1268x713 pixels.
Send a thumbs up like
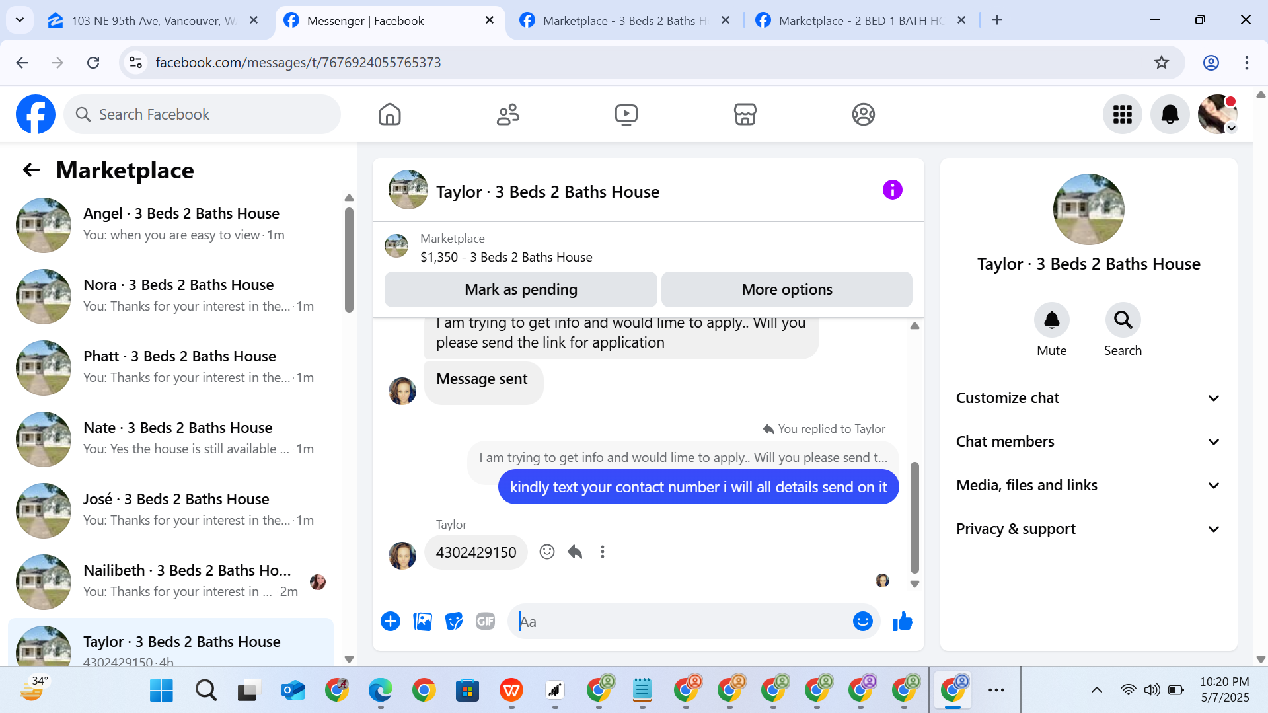tap(902, 621)
